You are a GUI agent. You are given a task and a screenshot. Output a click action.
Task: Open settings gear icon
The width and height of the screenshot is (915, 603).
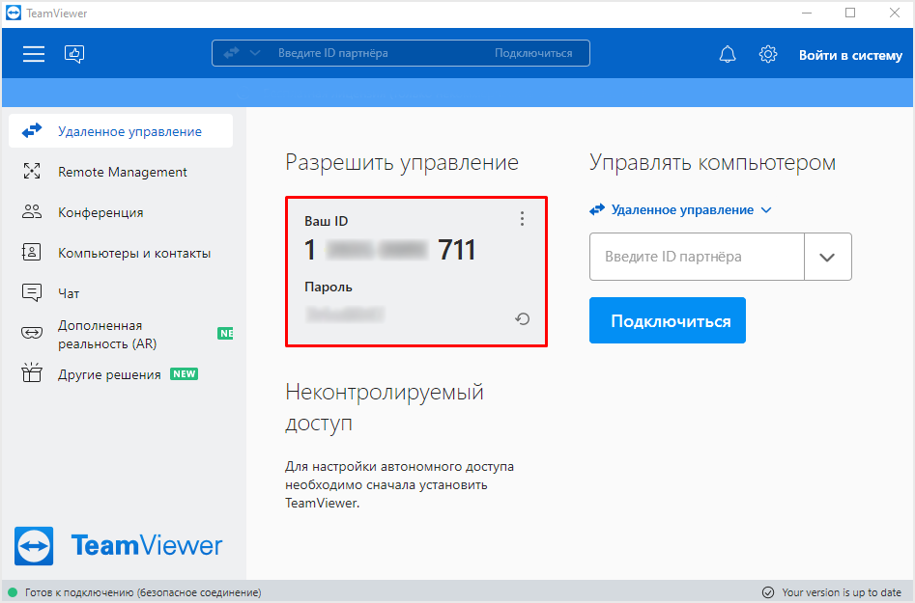coord(768,54)
